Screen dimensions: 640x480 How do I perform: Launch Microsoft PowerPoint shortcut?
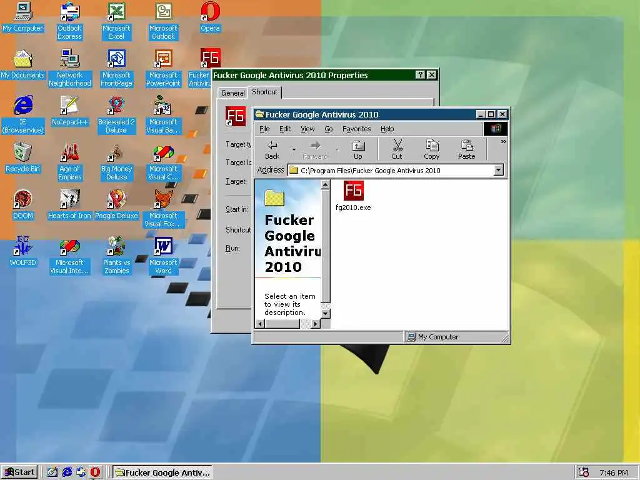[x=163, y=67]
